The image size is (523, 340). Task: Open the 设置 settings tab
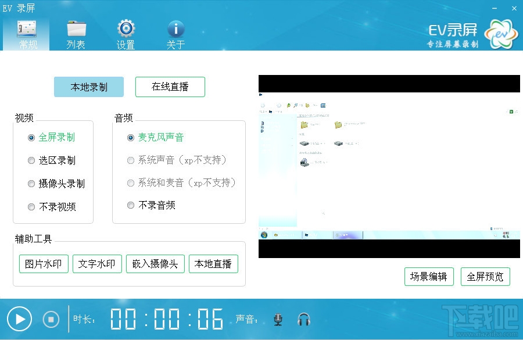[x=126, y=35]
